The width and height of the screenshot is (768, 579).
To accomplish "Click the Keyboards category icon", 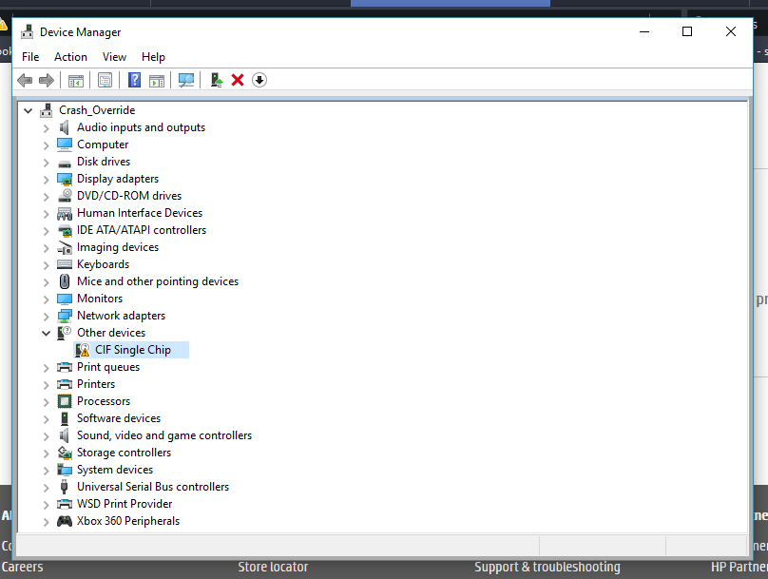I will pyautogui.click(x=65, y=264).
